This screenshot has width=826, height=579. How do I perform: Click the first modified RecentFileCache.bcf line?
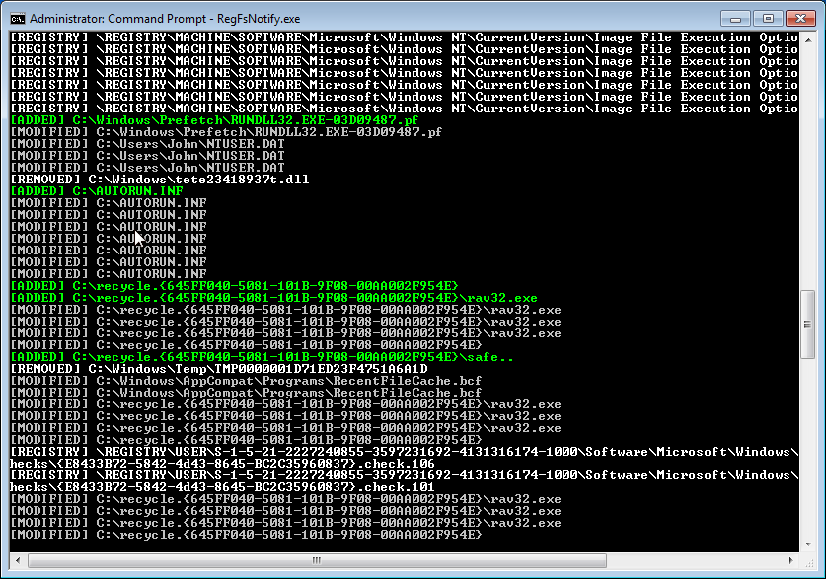pos(246,381)
